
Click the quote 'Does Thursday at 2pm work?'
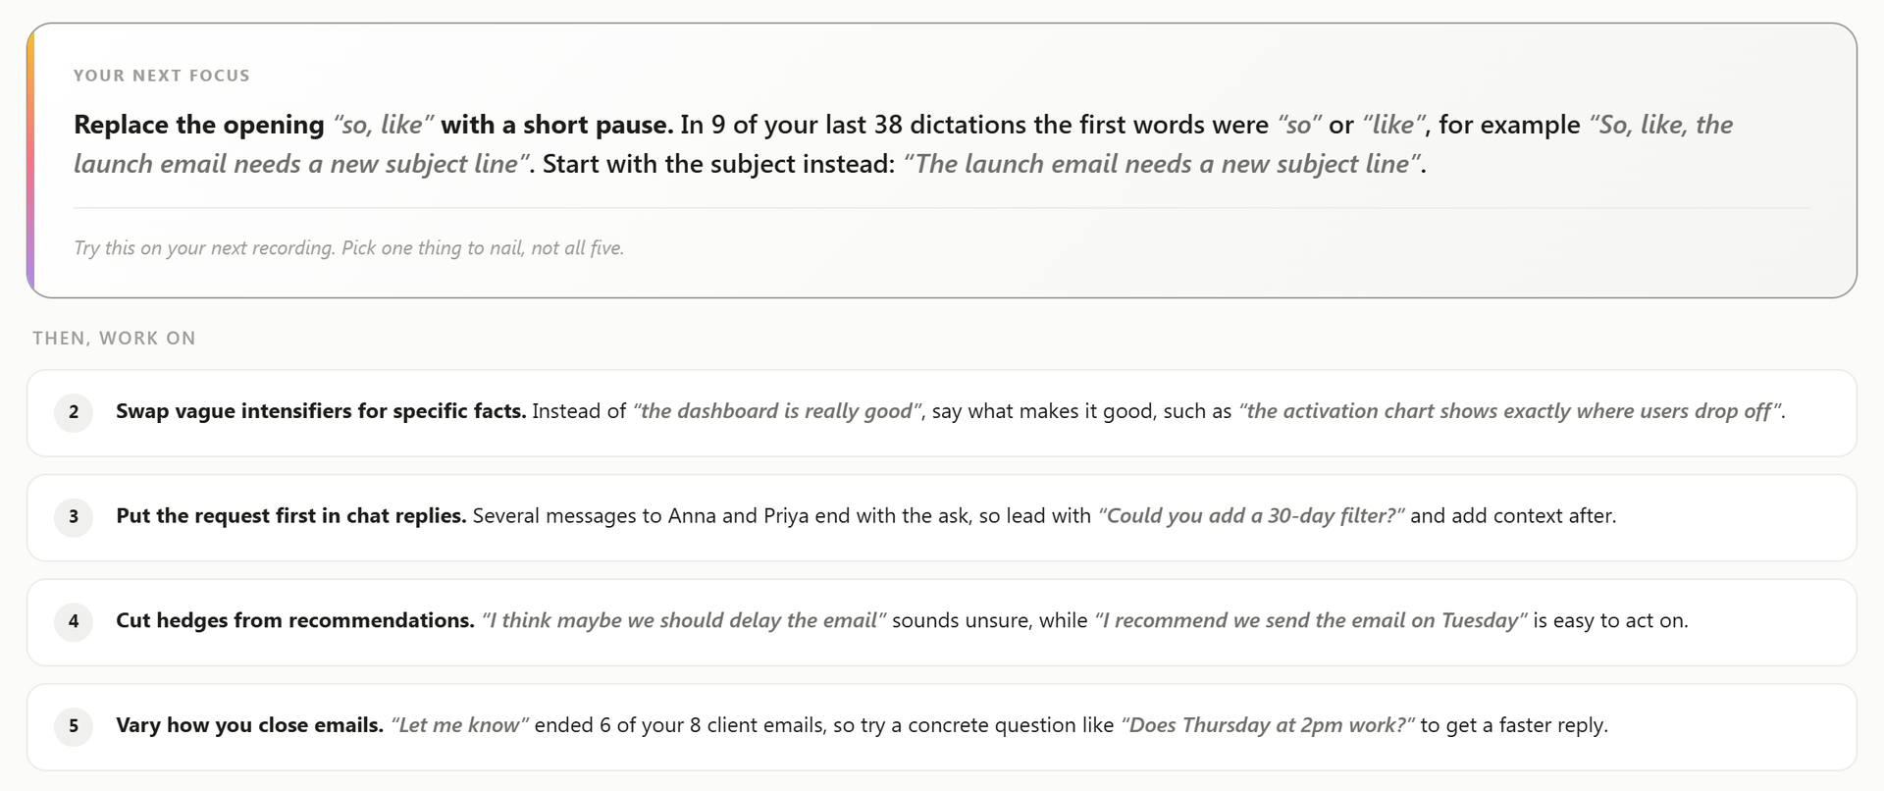1268,725
